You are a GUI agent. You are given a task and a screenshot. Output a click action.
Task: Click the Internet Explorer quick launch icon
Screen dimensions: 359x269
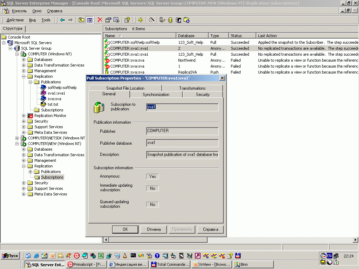point(36,256)
